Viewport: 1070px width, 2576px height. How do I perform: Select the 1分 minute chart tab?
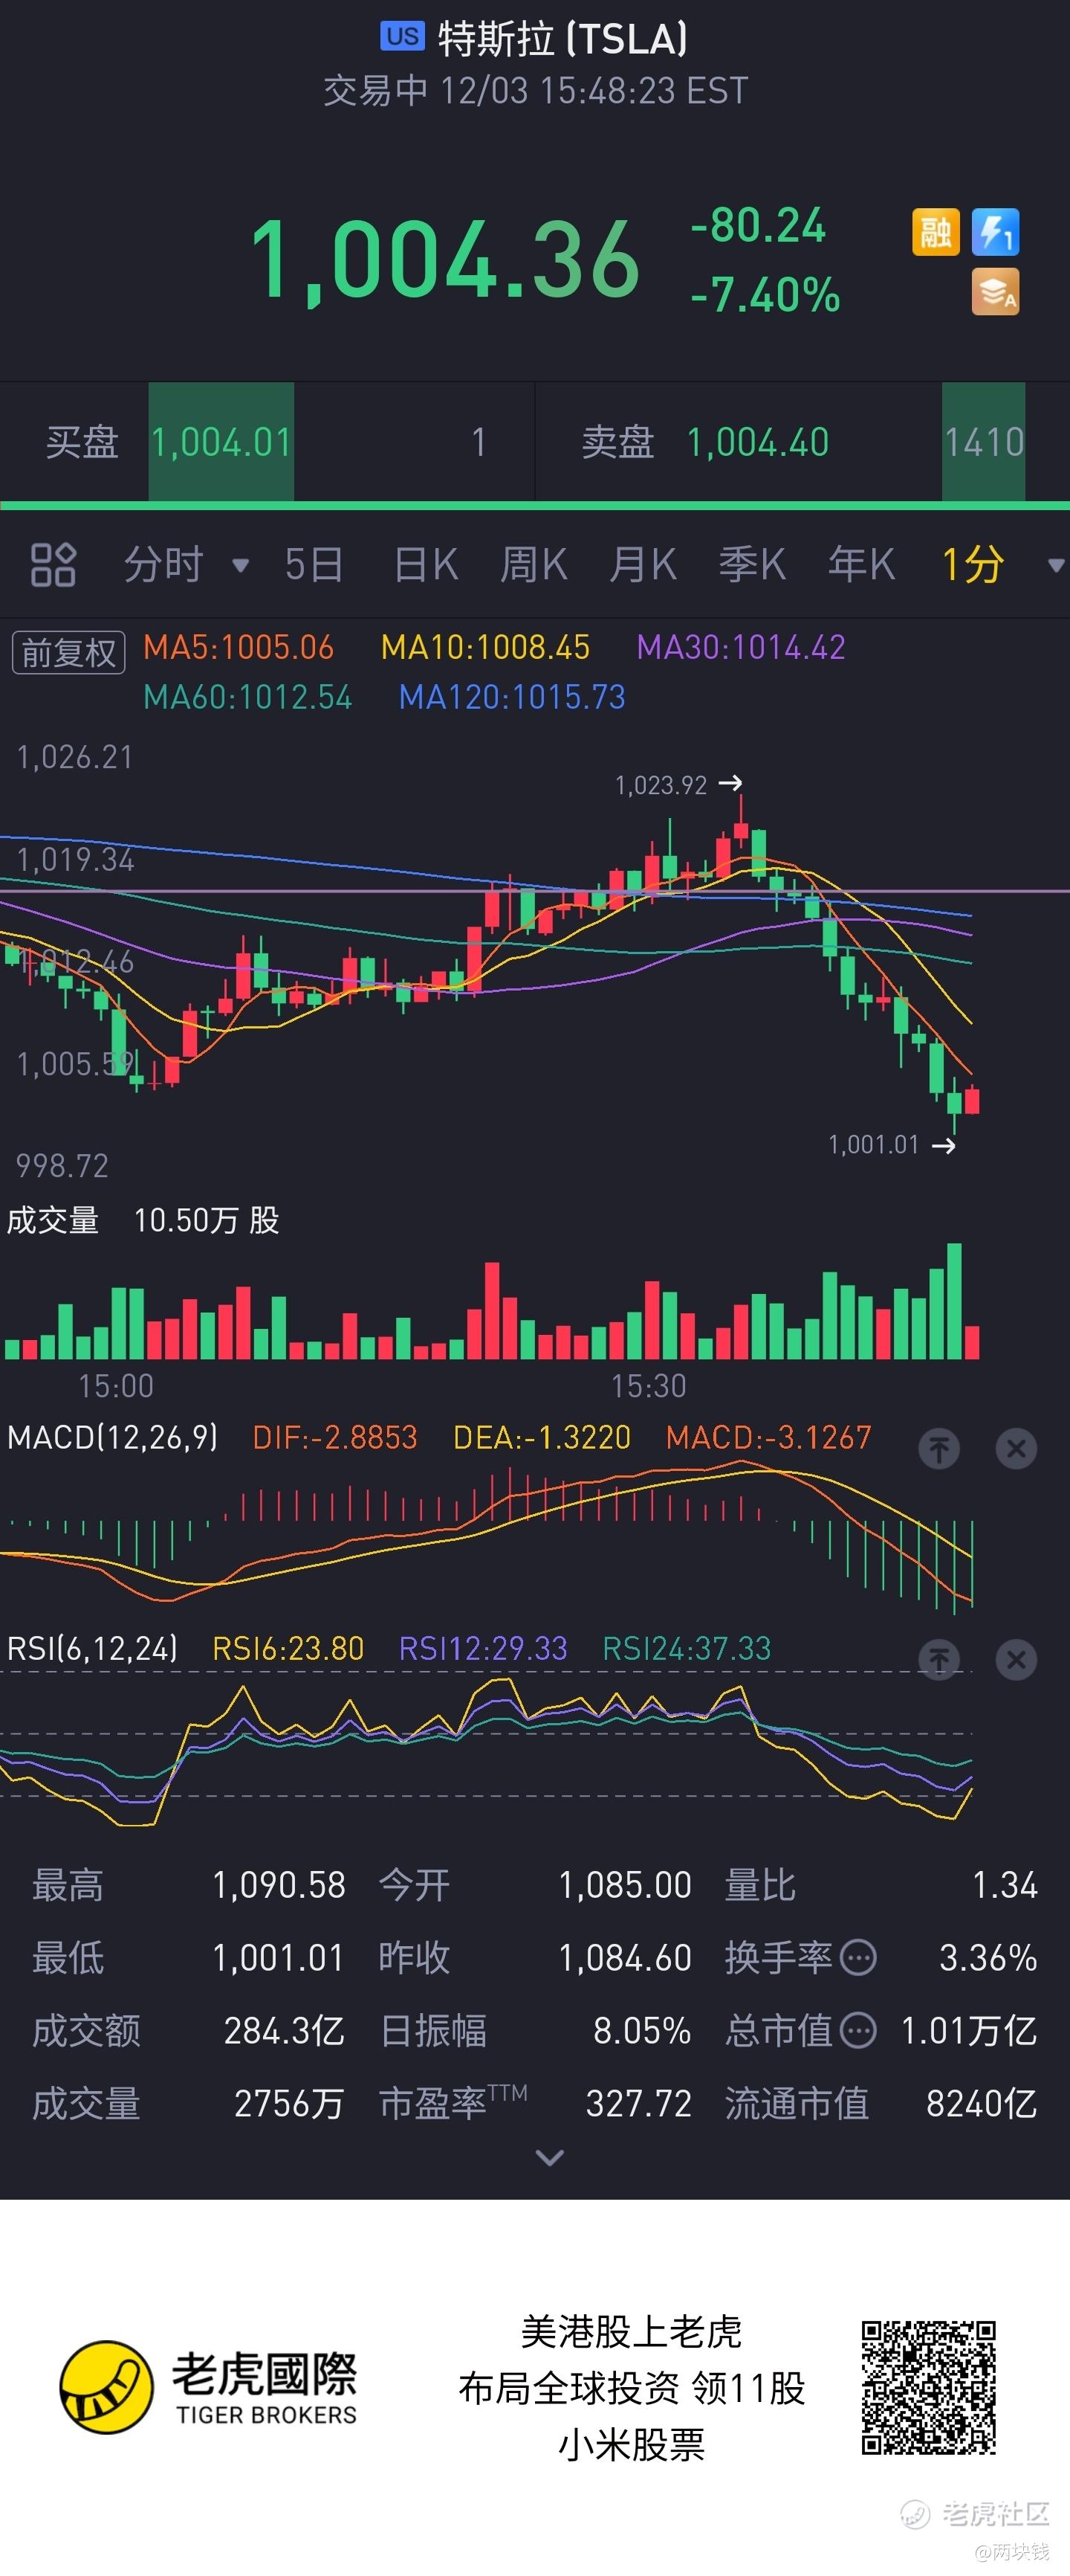[x=972, y=565]
